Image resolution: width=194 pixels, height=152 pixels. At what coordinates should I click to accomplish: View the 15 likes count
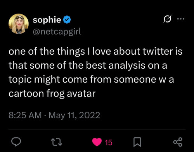109,142
